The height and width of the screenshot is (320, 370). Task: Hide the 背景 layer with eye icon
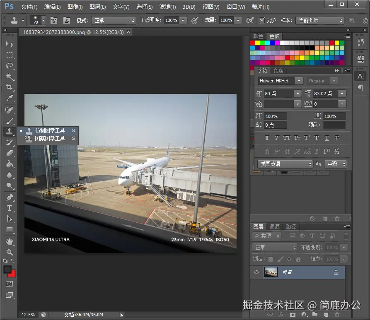[256, 272]
